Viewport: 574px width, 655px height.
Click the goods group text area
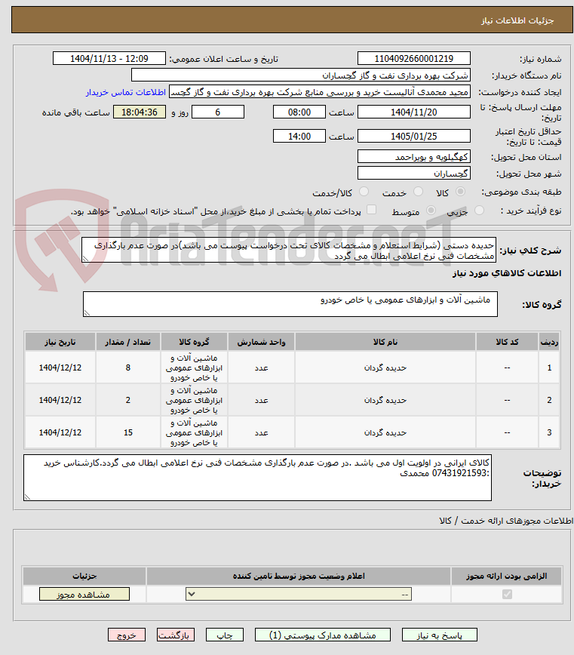coord(290,304)
